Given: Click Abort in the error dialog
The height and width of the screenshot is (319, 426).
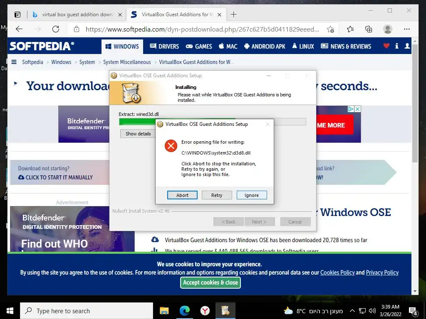Looking at the screenshot, I should pos(182,195).
